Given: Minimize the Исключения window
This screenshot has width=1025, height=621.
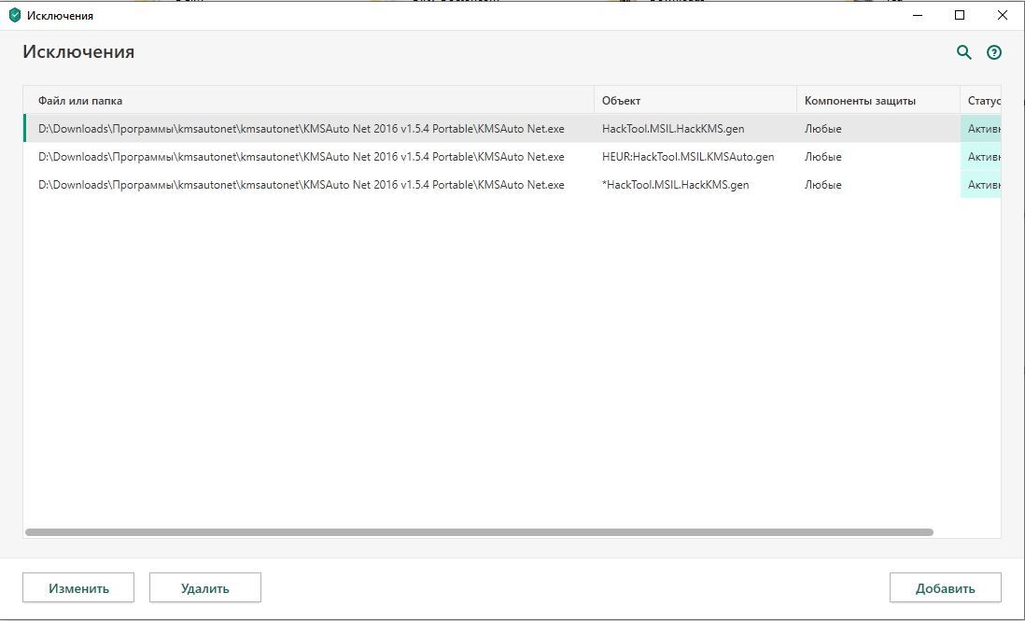Looking at the screenshot, I should point(918,15).
